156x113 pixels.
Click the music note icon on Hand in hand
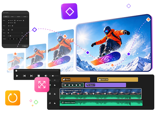click(x=63, y=103)
